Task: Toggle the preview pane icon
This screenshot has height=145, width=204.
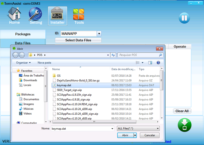Action: (150, 63)
